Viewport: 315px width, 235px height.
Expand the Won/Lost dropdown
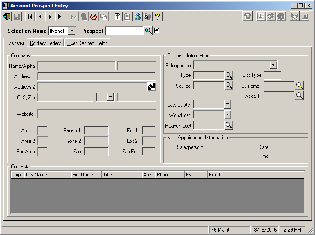(227, 115)
